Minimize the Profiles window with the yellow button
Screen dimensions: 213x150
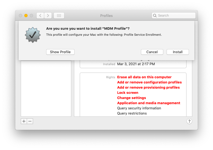pyautogui.click(x=26, y=16)
